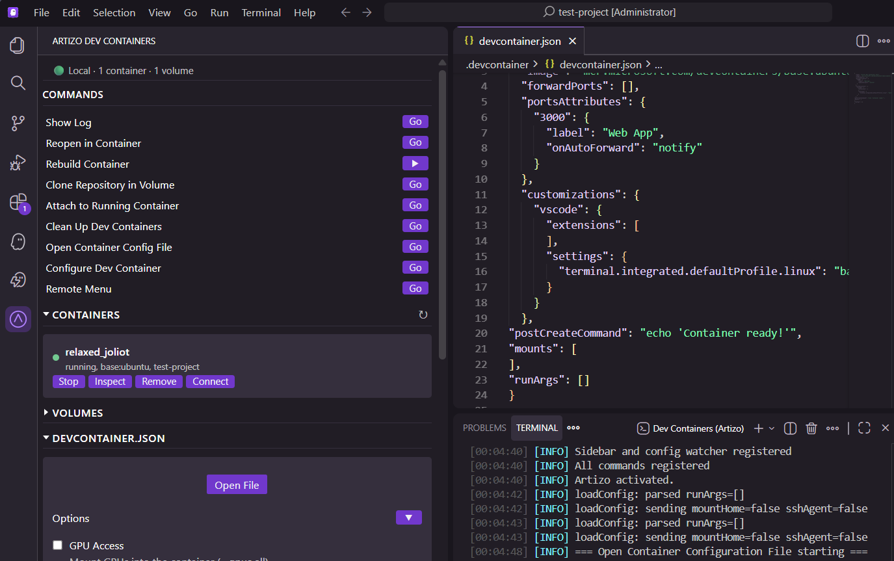This screenshot has height=561, width=894.
Task: Go back with the left arrow
Action: 346,12
